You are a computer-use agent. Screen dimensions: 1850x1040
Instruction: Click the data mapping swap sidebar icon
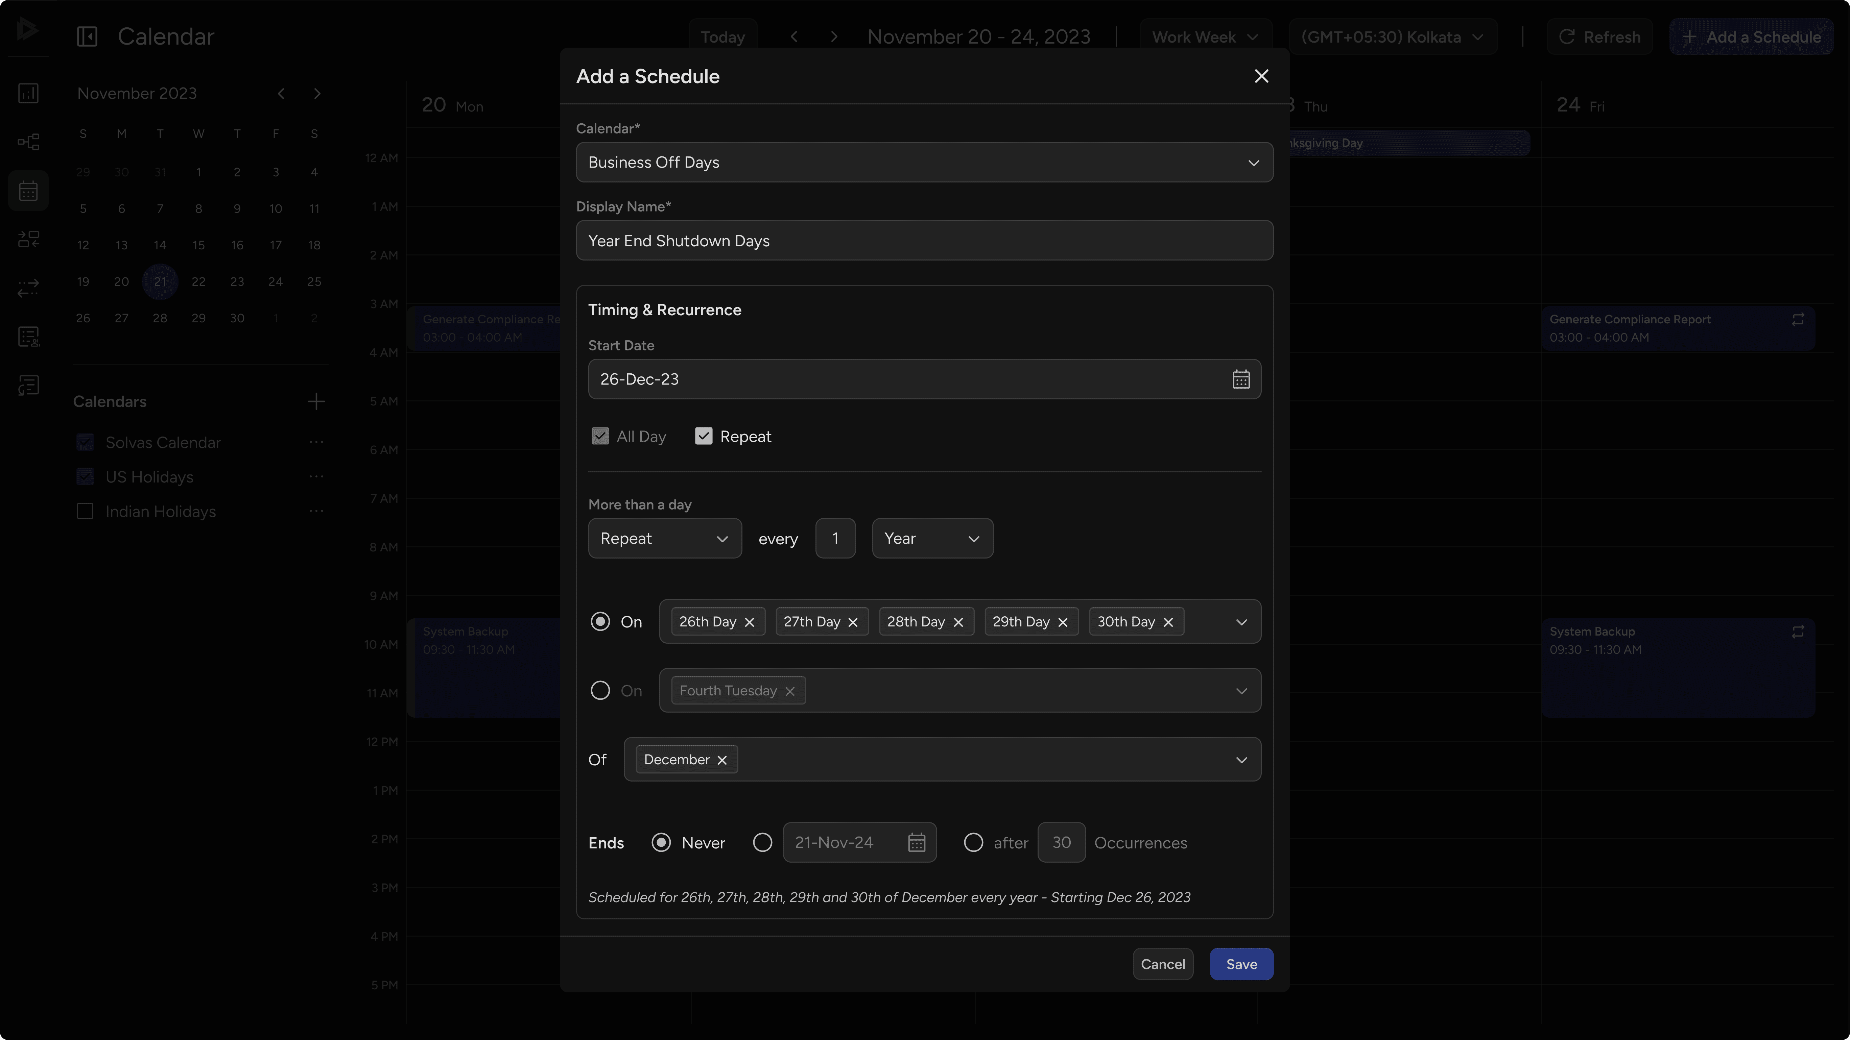(x=29, y=239)
